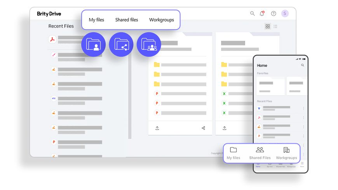Select the 'My files' tab at top
338x190 pixels.
pos(96,20)
